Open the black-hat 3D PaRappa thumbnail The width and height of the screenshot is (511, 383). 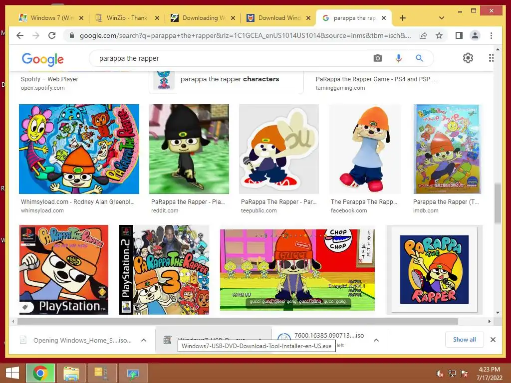click(x=189, y=149)
